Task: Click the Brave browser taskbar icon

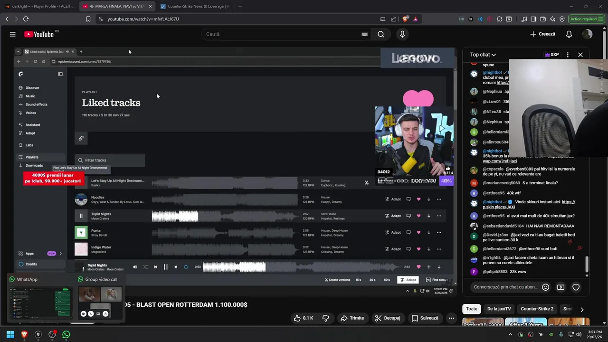Action: tap(24, 334)
